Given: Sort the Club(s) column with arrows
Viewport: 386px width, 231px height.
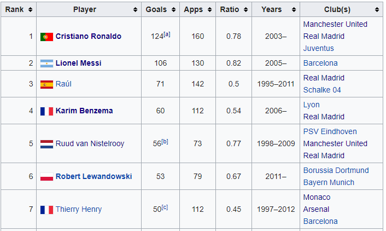Looking at the screenshot, I should click(x=377, y=10).
